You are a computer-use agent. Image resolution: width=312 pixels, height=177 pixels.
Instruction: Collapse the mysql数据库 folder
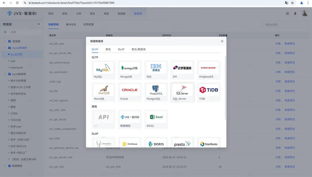pos(5,48)
